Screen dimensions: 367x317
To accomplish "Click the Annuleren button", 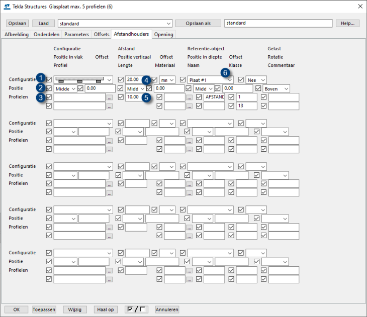I will (x=167, y=309).
